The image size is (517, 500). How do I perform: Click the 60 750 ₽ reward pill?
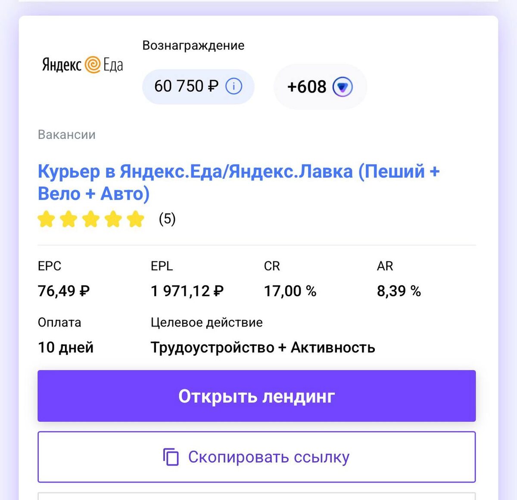click(198, 86)
